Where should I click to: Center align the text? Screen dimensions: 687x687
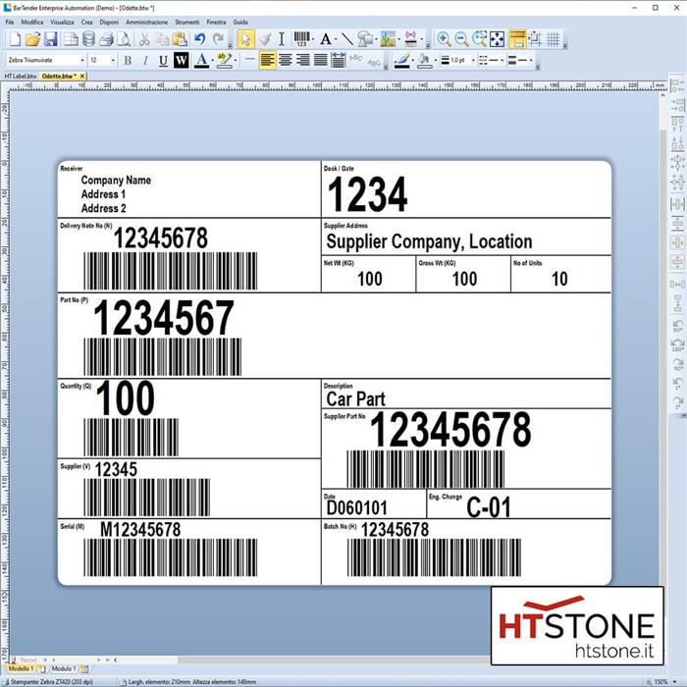click(286, 60)
